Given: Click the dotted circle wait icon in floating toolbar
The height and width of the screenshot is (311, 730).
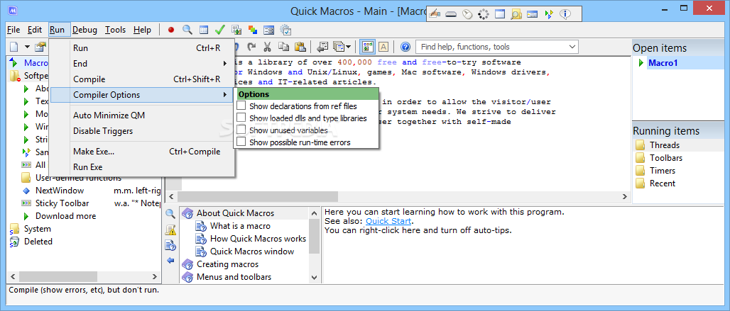Looking at the screenshot, I should 484,14.
